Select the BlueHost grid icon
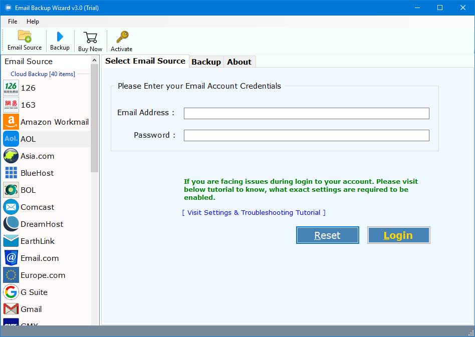This screenshot has height=337, width=475. pyautogui.click(x=11, y=173)
